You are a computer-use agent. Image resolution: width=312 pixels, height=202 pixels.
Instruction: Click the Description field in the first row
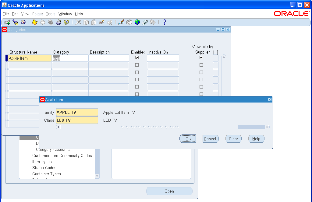coord(109,58)
